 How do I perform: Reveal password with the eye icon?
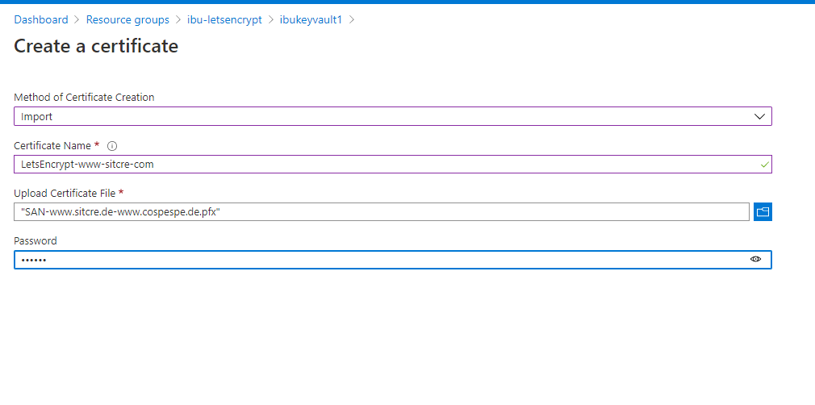(756, 259)
